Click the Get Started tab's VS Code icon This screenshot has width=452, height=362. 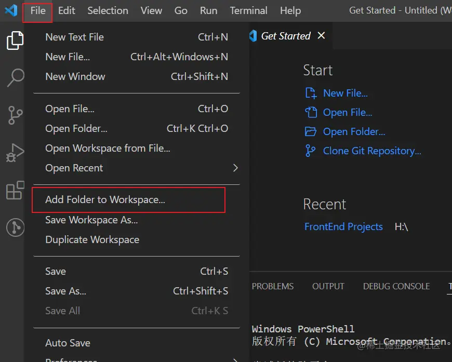click(253, 36)
